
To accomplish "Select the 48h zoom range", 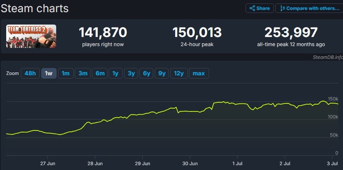I will [30, 73].
